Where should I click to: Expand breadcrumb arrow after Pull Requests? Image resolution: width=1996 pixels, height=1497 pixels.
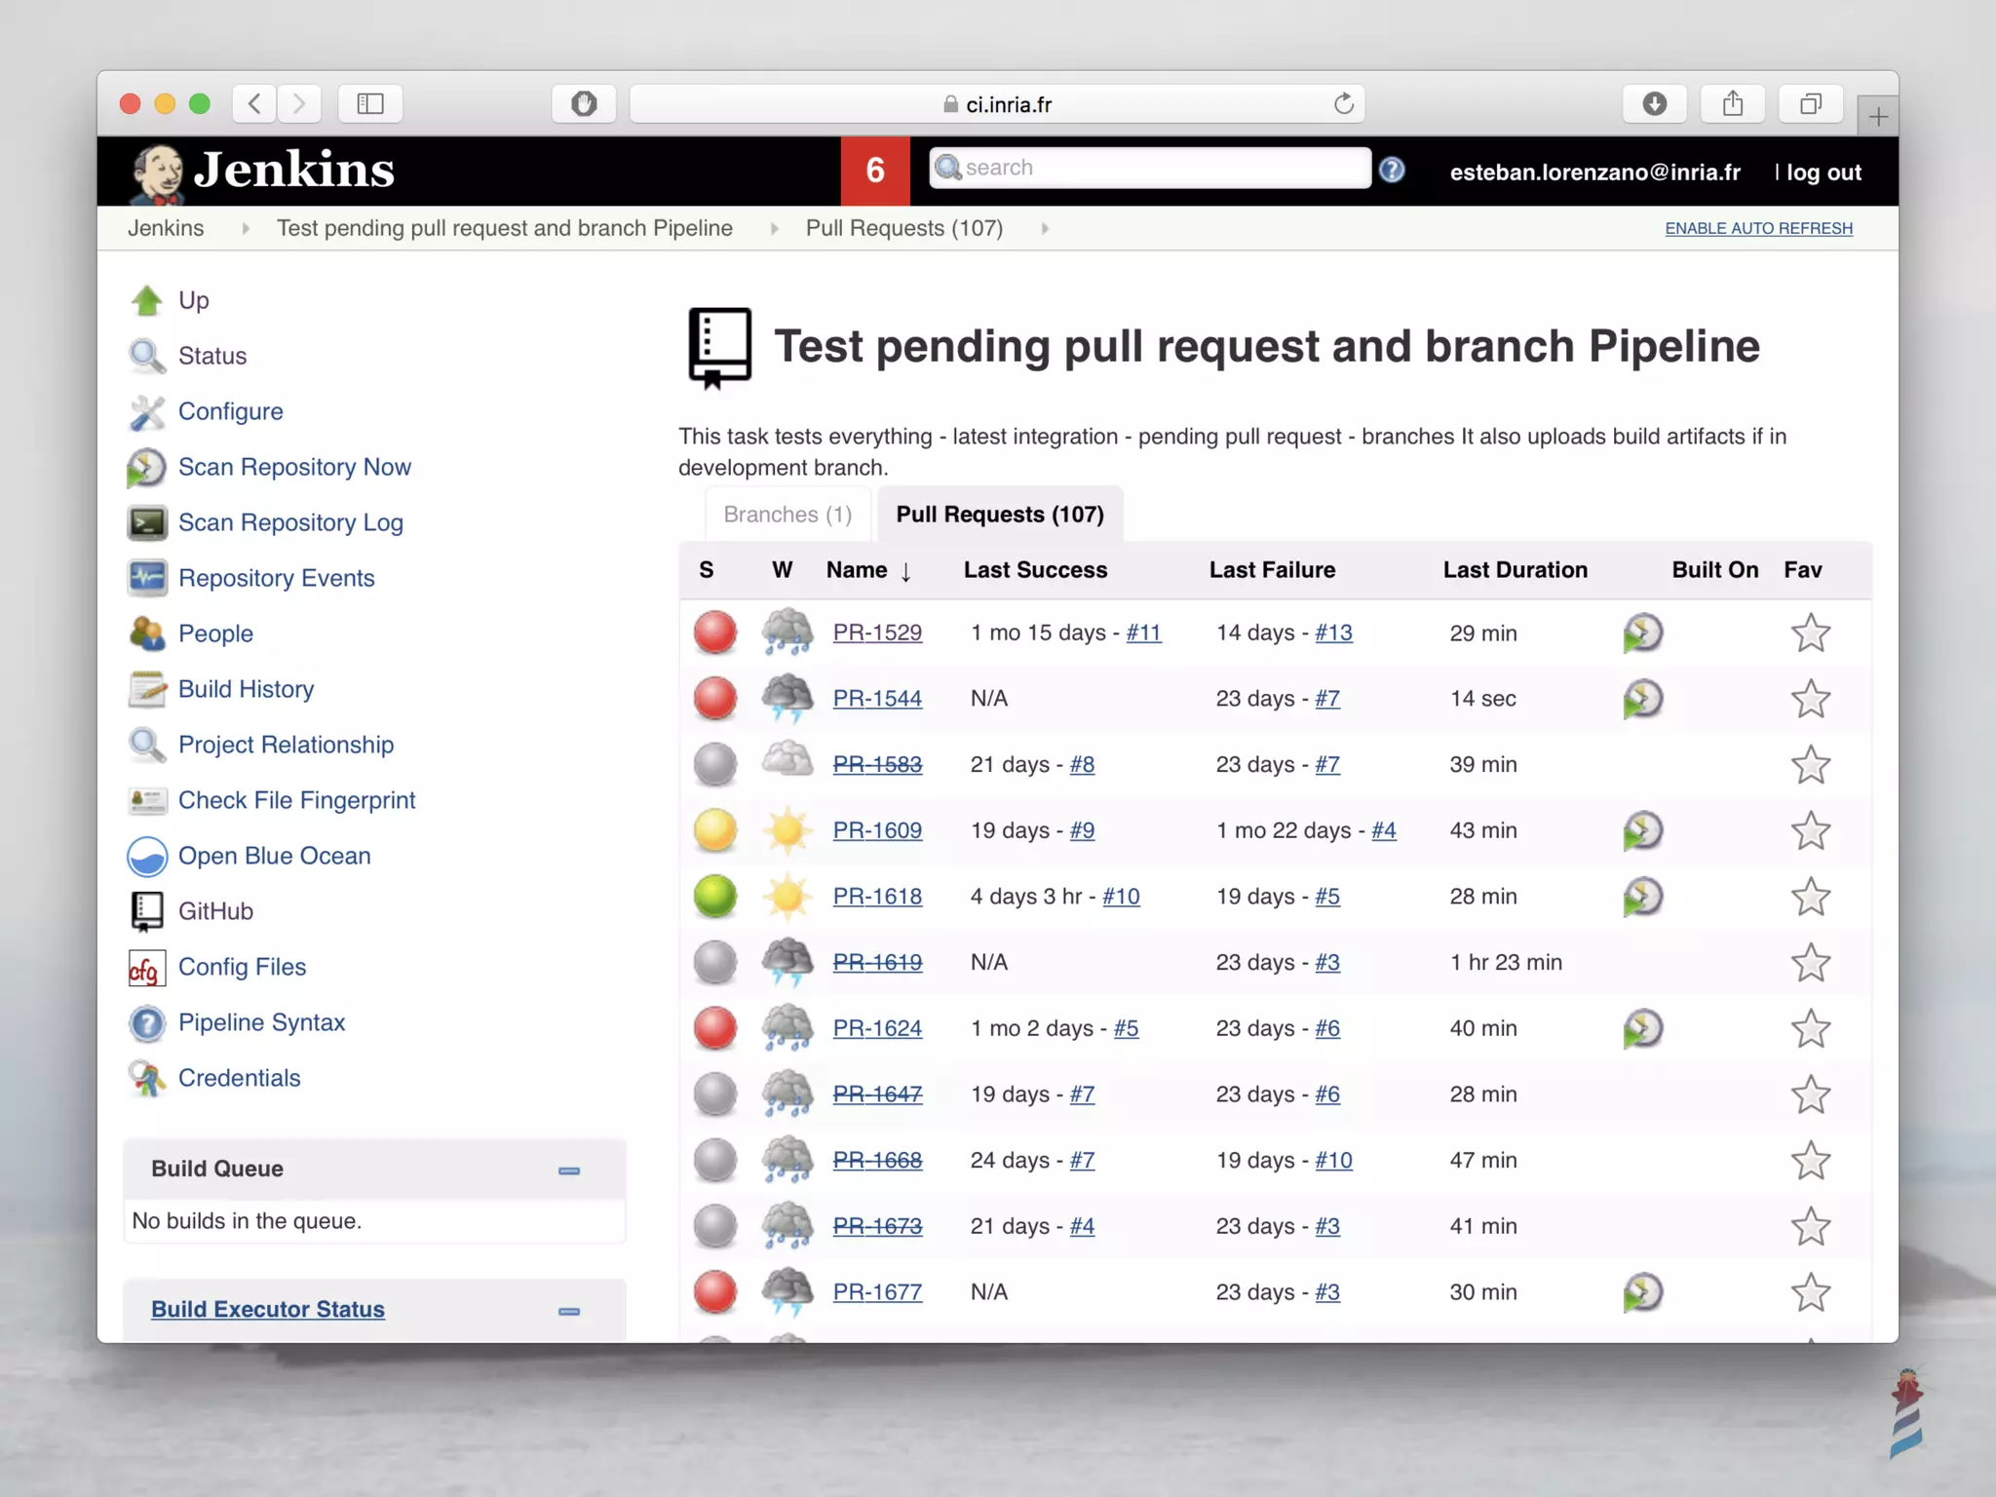coord(1045,229)
